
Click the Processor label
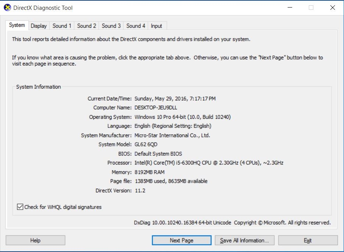tap(120, 163)
